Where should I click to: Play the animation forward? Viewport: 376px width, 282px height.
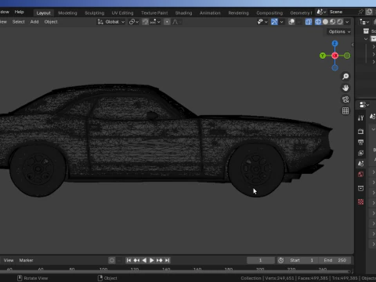(x=151, y=260)
